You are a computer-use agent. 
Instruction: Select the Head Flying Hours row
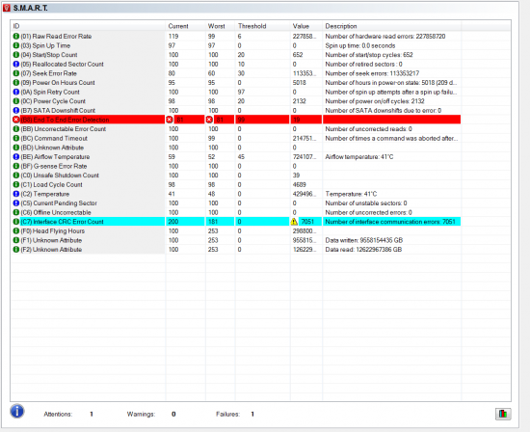[236, 230]
